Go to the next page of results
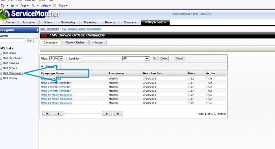275x149 pixels. point(107,114)
